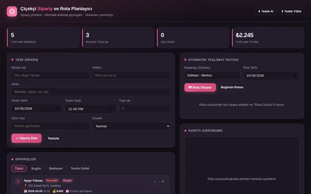Click the Toplam Sipariş stat card

point(43,38)
